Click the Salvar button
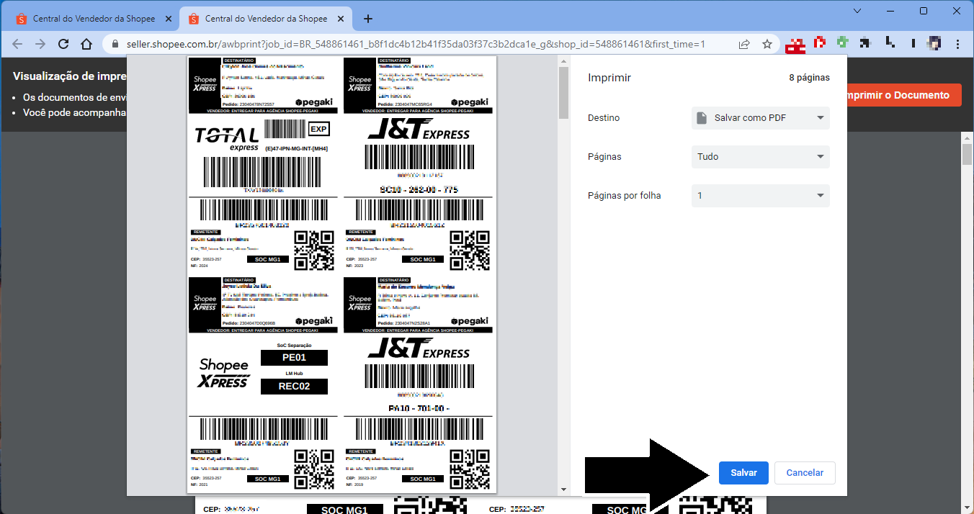 (743, 473)
